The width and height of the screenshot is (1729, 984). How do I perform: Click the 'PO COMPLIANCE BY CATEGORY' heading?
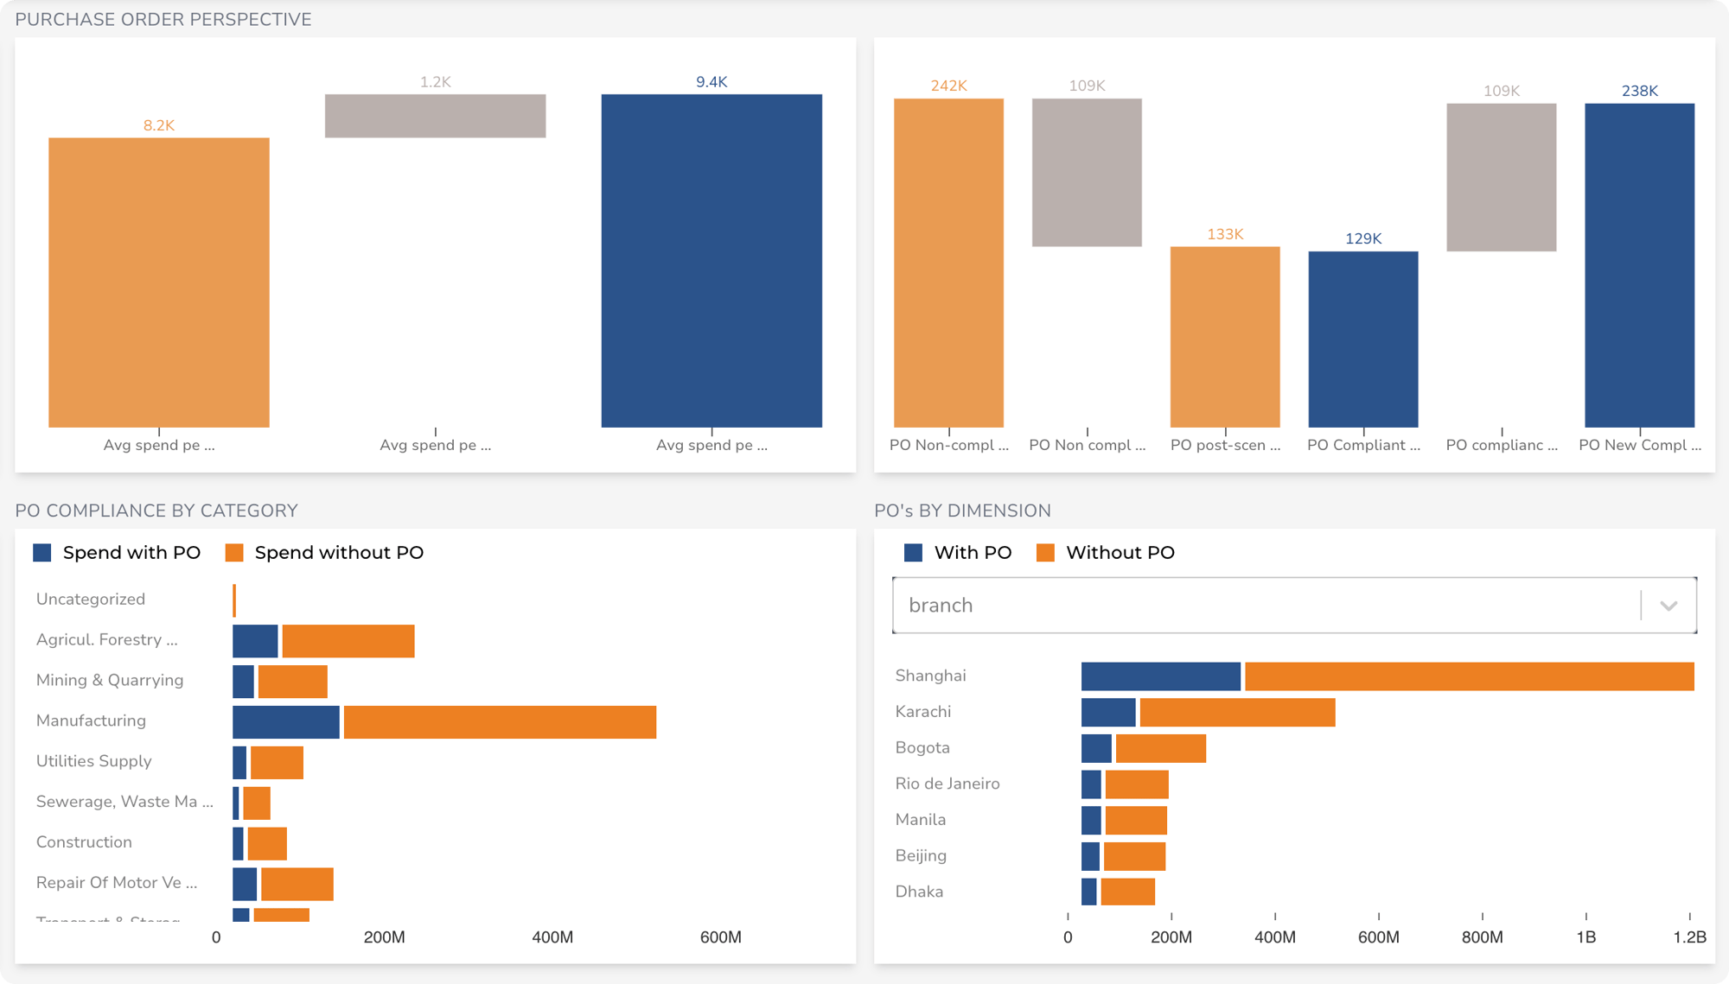(x=156, y=511)
